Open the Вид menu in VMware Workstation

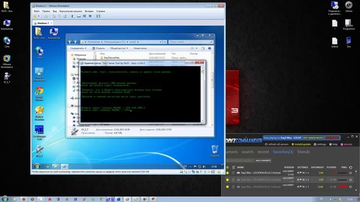click(55, 11)
